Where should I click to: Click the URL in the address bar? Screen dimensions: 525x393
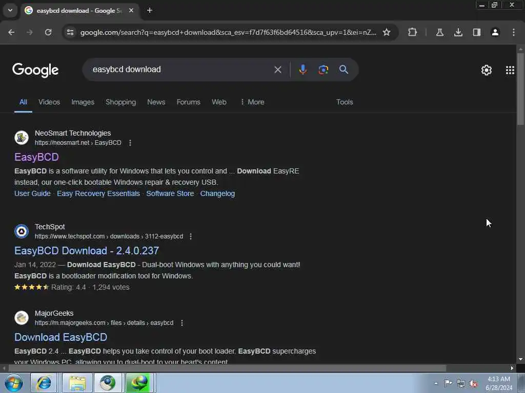click(228, 32)
